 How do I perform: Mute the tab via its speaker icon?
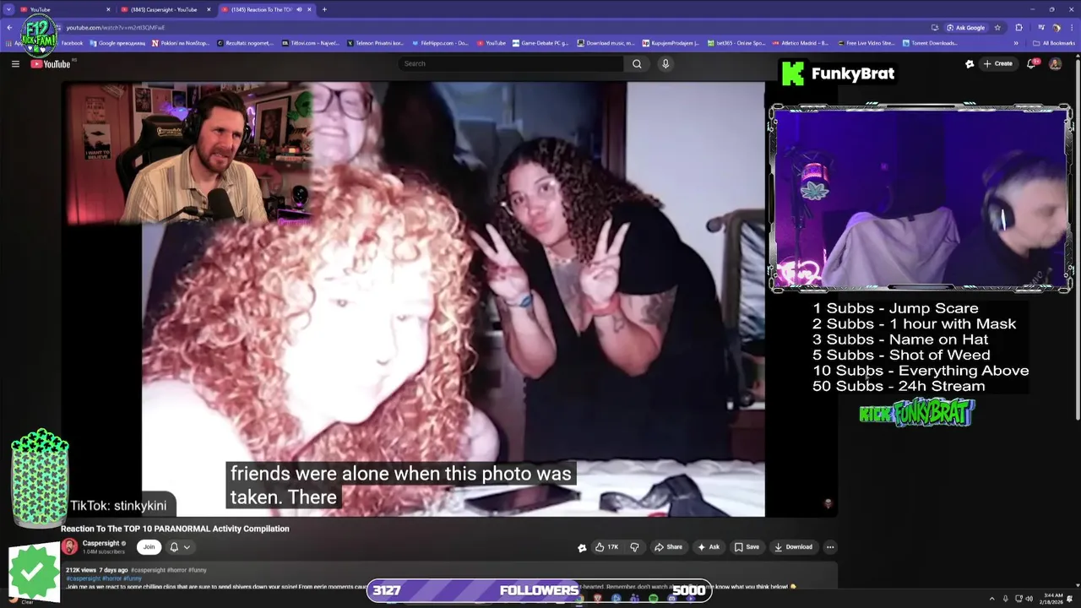pyautogui.click(x=299, y=9)
